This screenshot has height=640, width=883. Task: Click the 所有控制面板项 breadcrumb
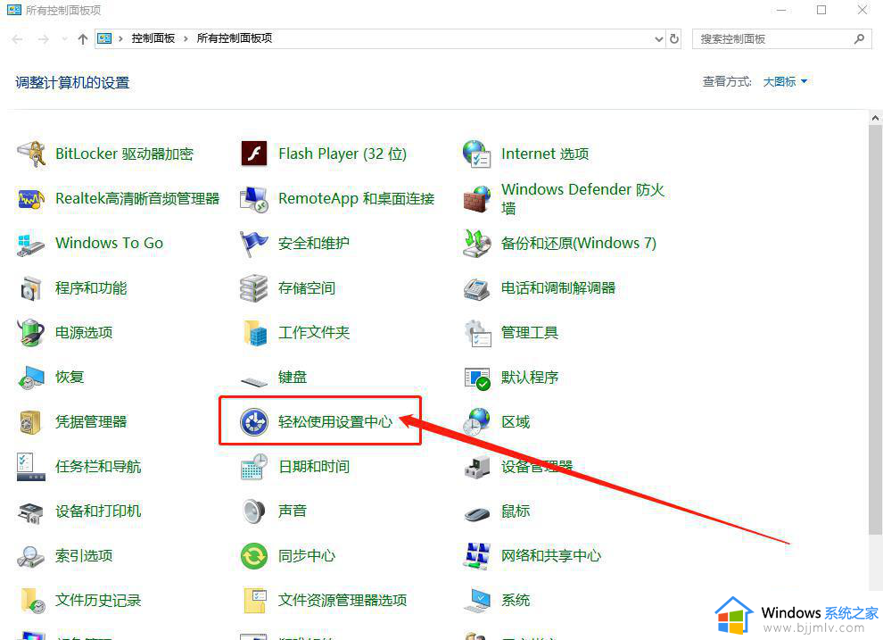pyautogui.click(x=235, y=38)
